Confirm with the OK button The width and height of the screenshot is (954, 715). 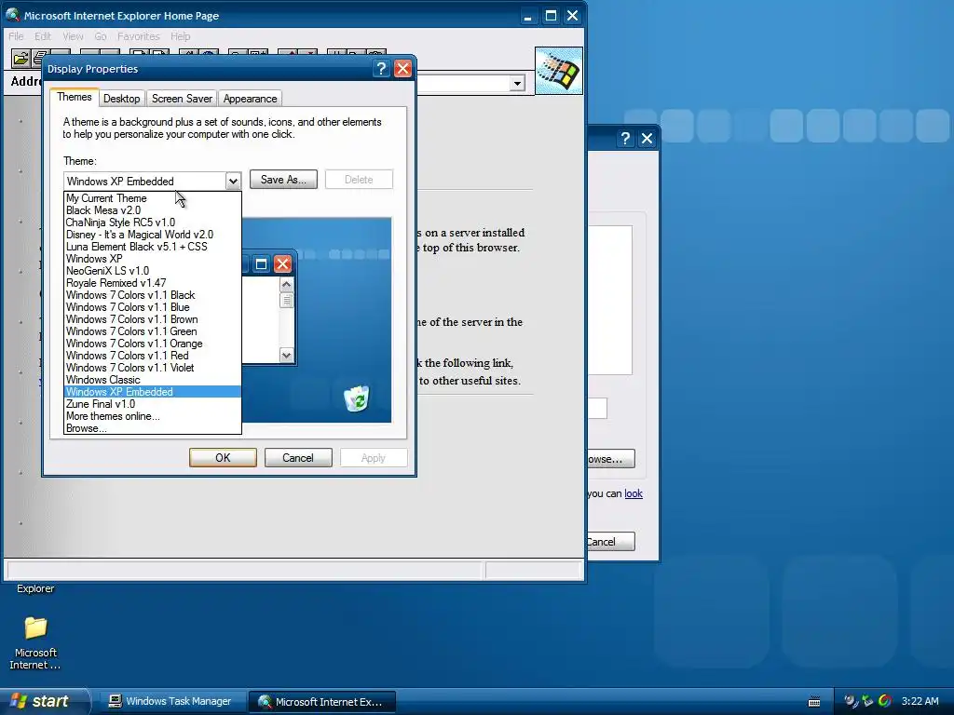(x=223, y=458)
